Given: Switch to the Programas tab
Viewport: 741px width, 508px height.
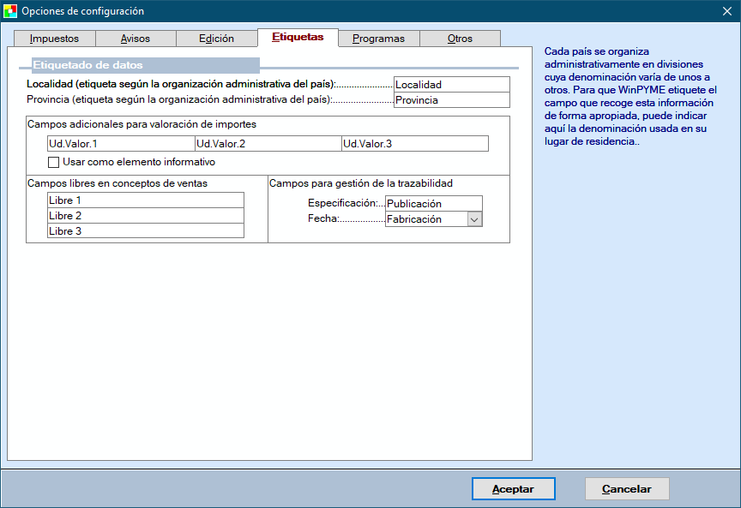Looking at the screenshot, I should (x=378, y=39).
